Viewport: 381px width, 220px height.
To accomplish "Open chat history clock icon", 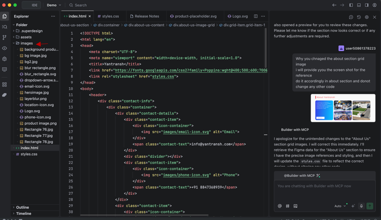I will pos(359,17).
